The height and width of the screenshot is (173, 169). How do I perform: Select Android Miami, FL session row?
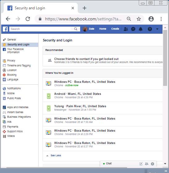coord(103,96)
